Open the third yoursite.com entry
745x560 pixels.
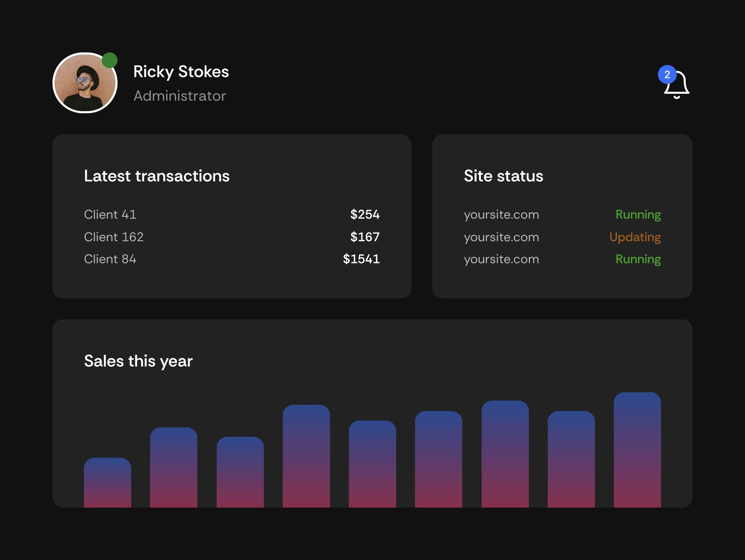pyautogui.click(x=501, y=259)
